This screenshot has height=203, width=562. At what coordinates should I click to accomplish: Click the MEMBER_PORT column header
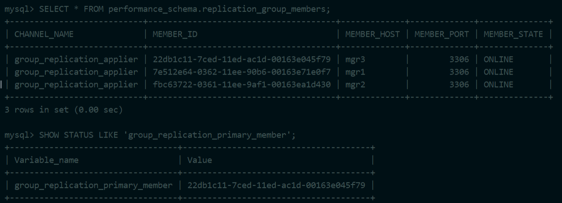442,34
